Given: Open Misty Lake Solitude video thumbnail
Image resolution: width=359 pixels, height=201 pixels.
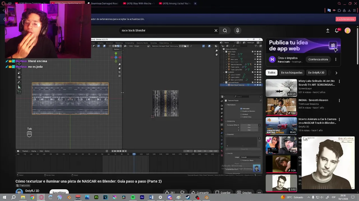Looking at the screenshot, I should [x=281, y=88].
